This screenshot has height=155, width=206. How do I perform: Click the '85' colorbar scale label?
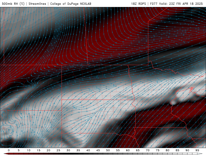177,150
